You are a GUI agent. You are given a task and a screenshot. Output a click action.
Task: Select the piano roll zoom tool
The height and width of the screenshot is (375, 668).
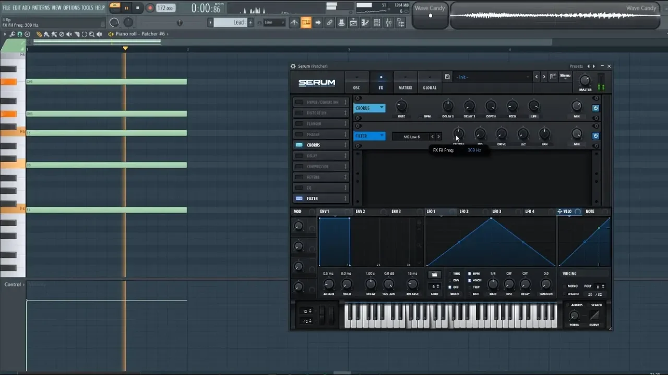coord(91,34)
